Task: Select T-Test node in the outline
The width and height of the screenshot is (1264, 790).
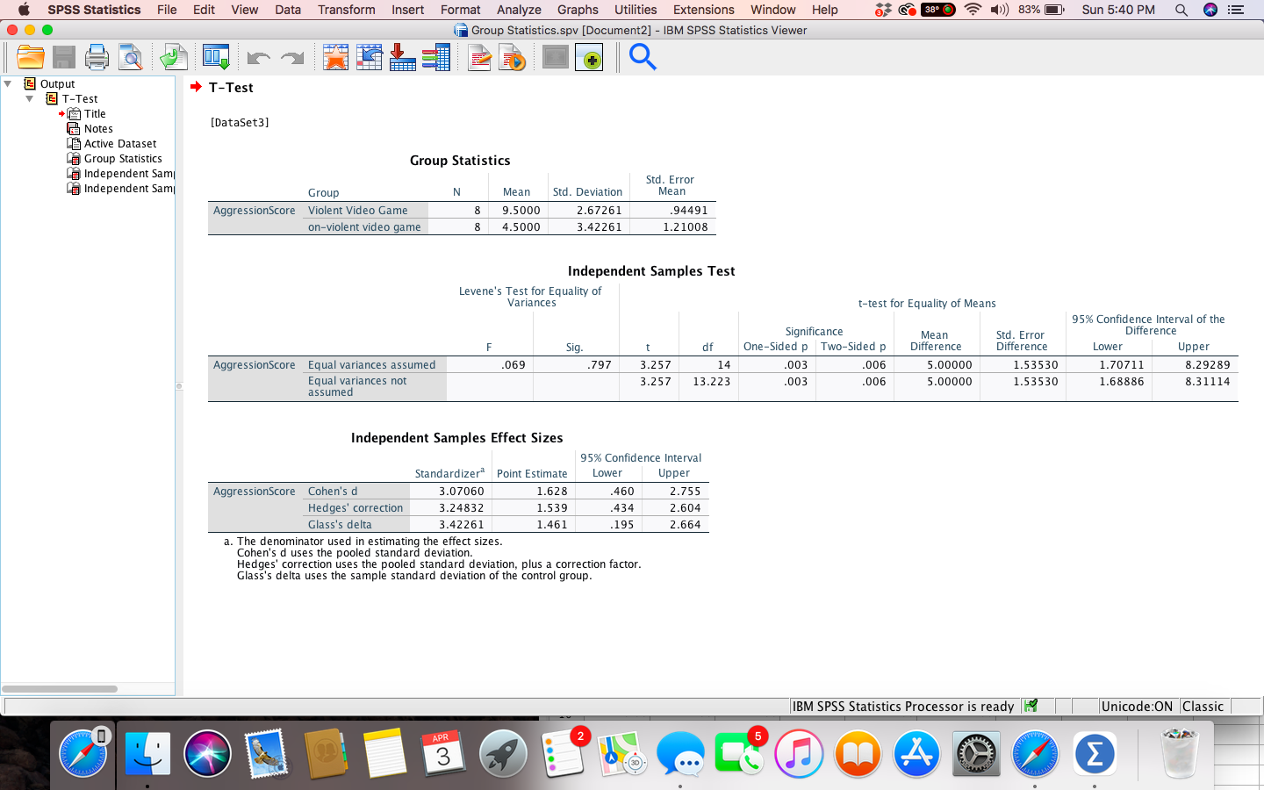Action: (x=80, y=99)
